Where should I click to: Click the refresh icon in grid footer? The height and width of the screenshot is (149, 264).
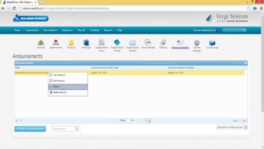[x=21, y=120]
